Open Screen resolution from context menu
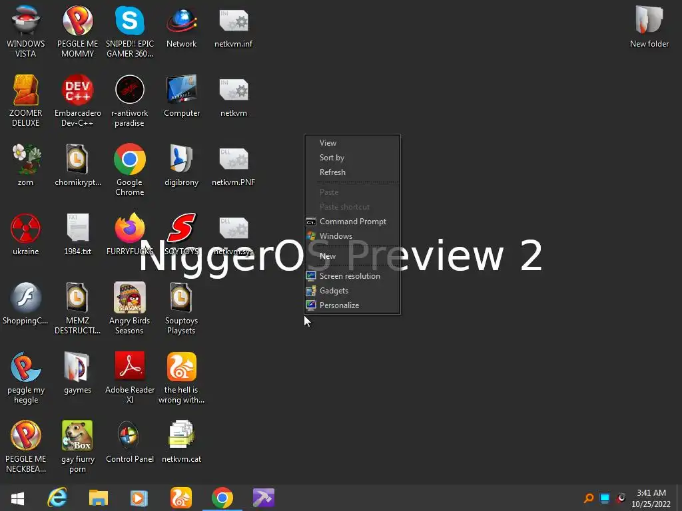Image resolution: width=682 pixels, height=511 pixels. [352, 276]
